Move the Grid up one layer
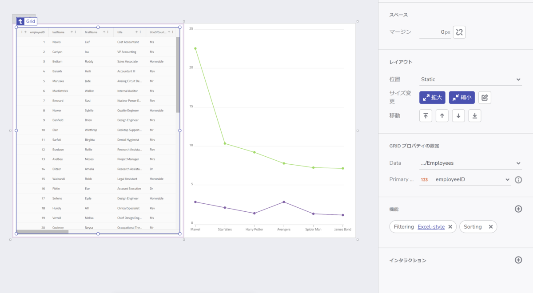 pyautogui.click(x=442, y=115)
